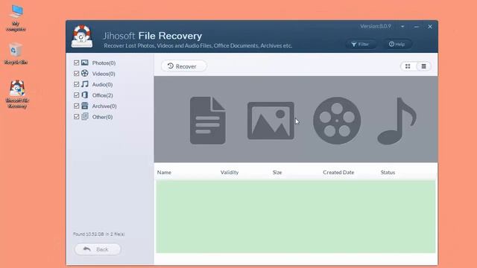
Task: Open My Computer desktop icon
Action: coord(16,18)
